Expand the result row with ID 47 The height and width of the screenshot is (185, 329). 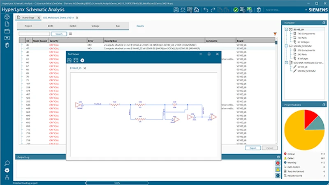click(x=22, y=49)
